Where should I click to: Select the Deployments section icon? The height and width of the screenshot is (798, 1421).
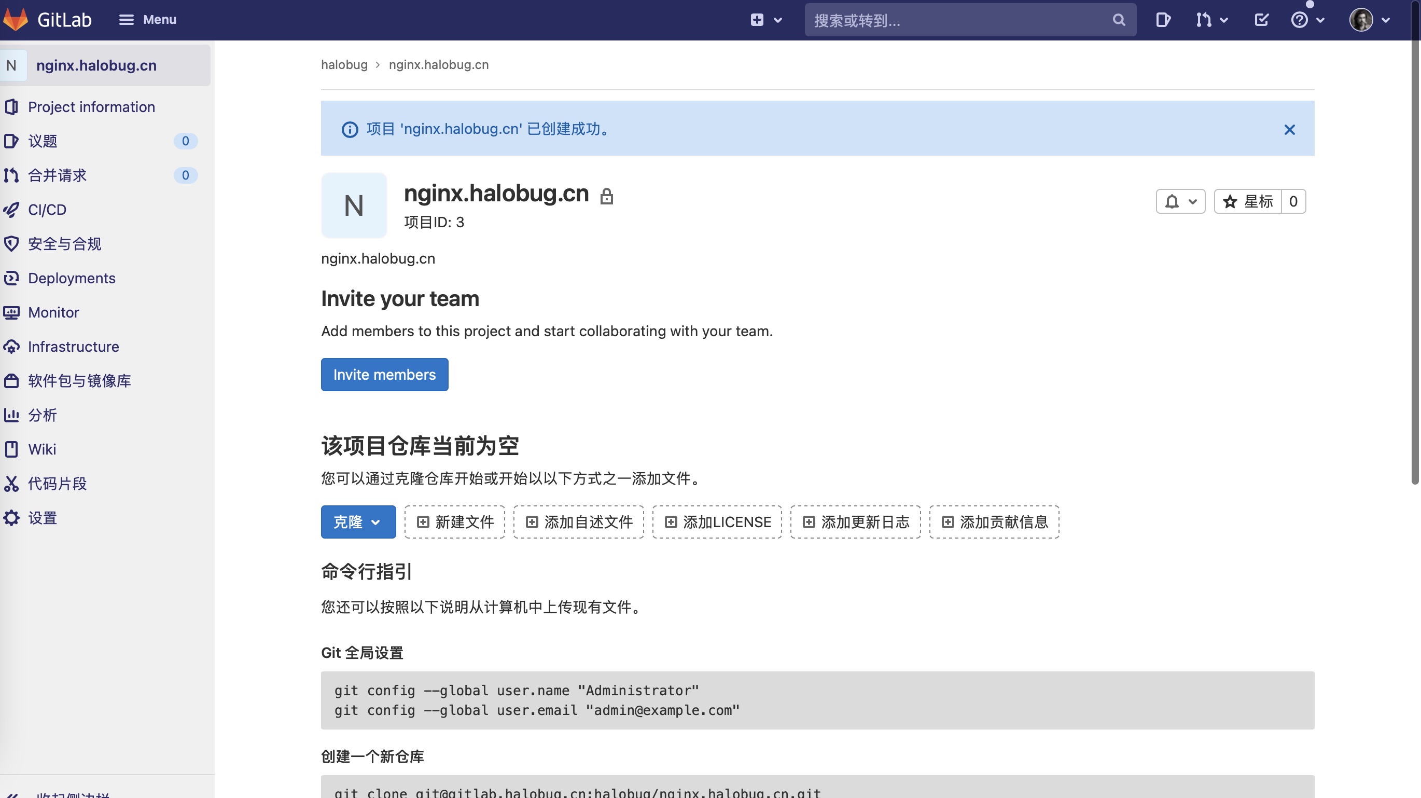pos(12,279)
